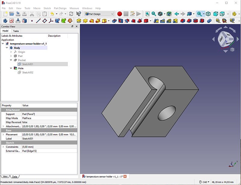Execute macro with the play triangle icon

139,14
